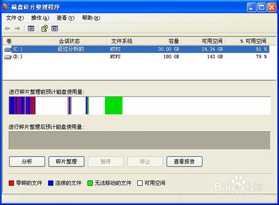Screen dimensions: 279x205
Task: Click the 分析 button
Action: click(x=27, y=161)
